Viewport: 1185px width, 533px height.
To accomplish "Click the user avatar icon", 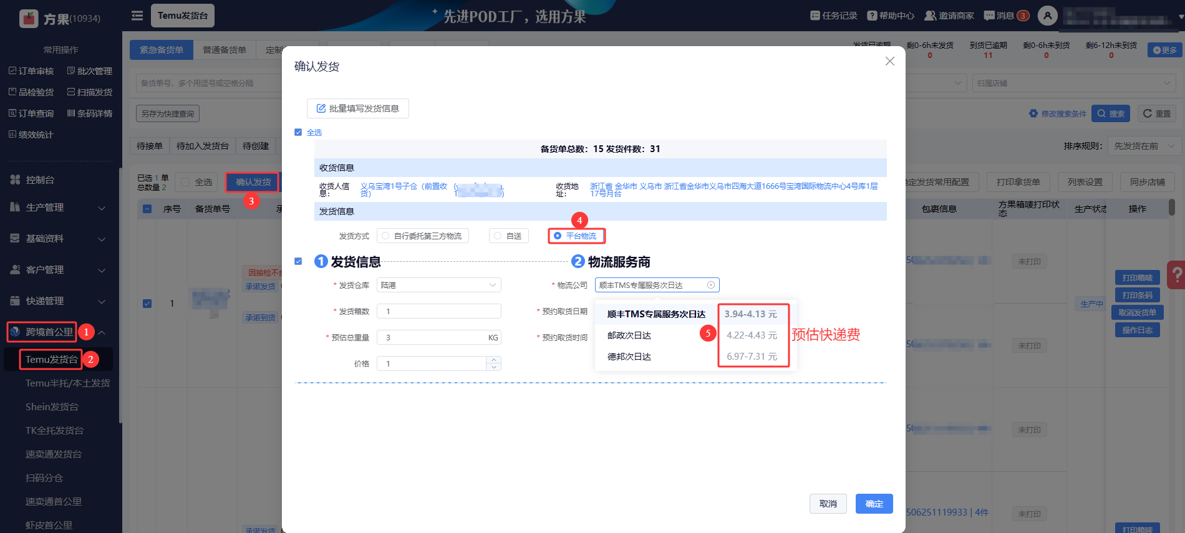I will click(1048, 16).
